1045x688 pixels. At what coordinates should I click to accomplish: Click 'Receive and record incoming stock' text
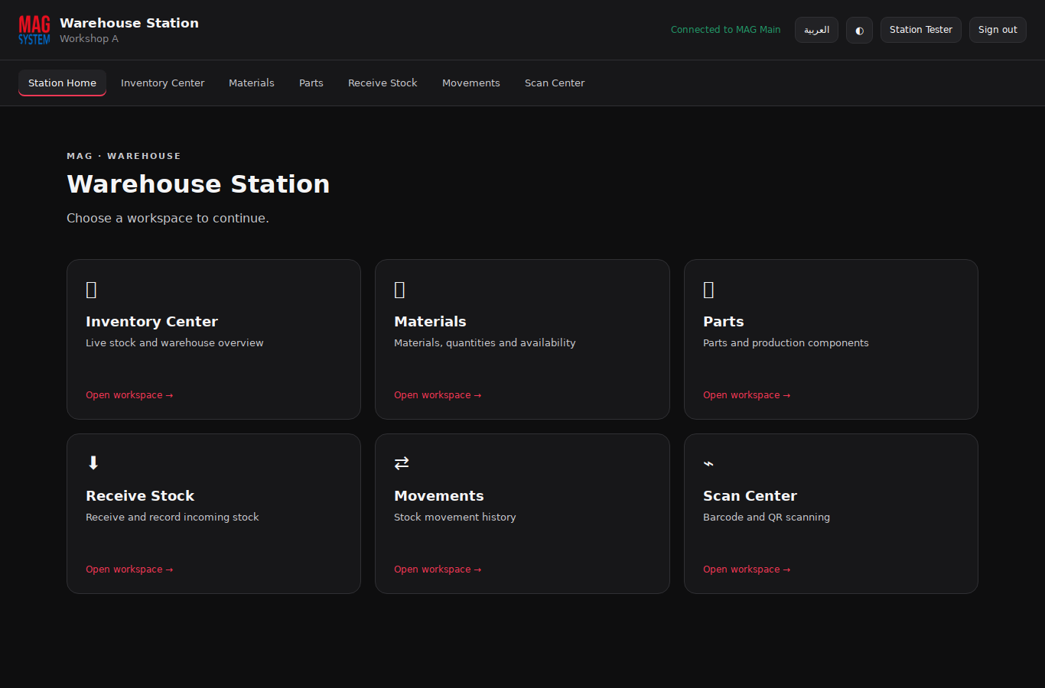172,518
